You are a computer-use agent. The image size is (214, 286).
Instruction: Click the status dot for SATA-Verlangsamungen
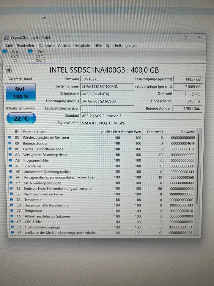click(x=11, y=183)
